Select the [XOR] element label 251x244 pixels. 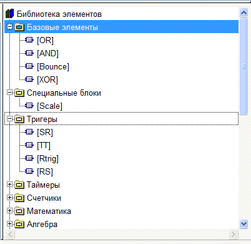47,80
